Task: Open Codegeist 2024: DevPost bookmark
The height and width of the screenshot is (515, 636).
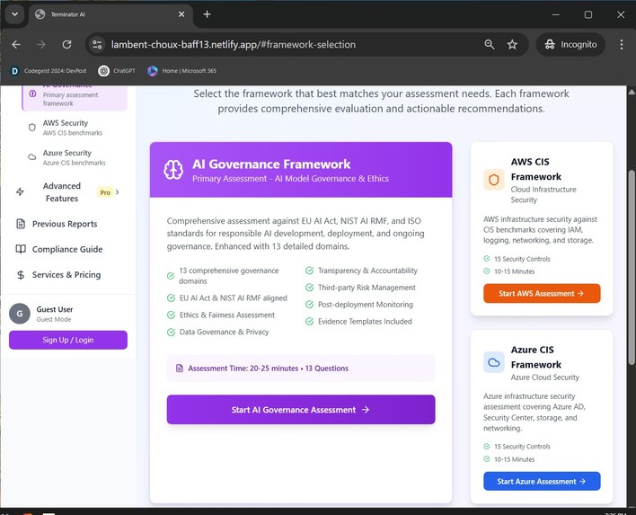Action: (x=49, y=71)
